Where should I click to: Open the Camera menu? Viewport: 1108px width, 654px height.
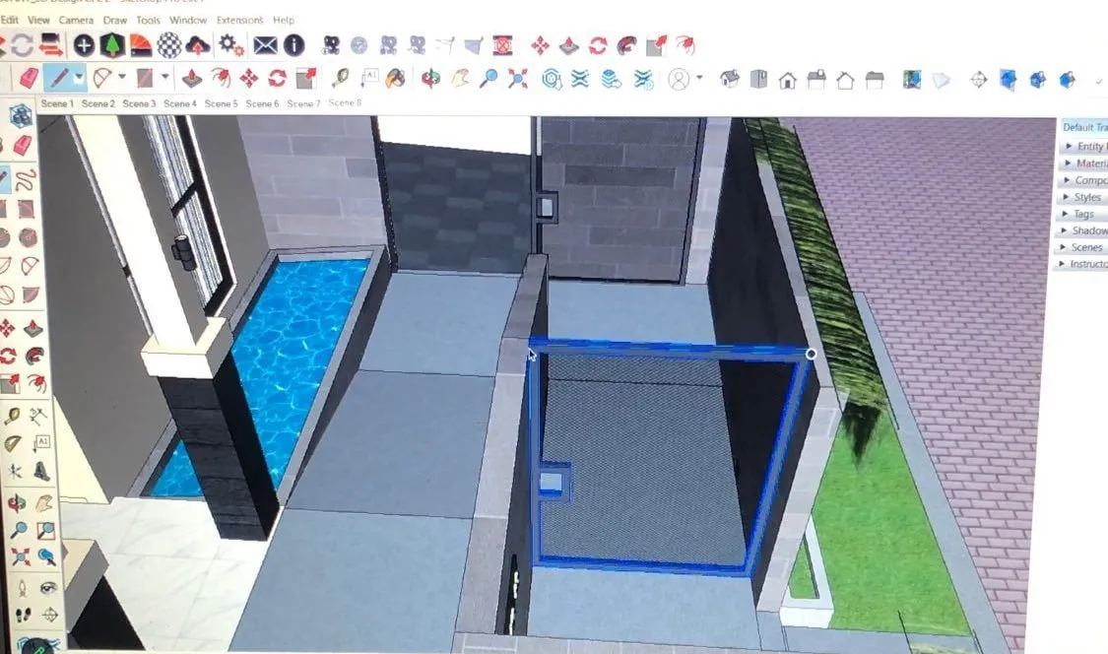point(76,20)
